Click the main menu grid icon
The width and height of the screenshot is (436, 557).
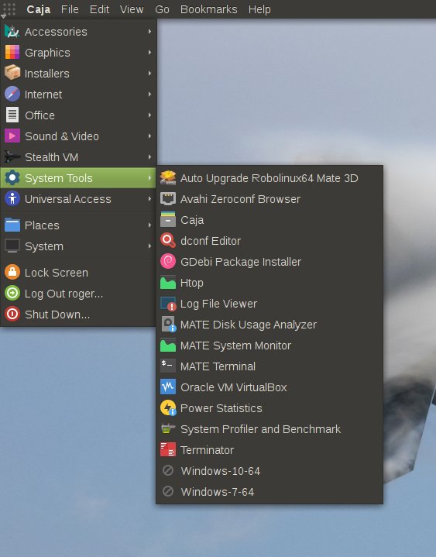tap(9, 9)
